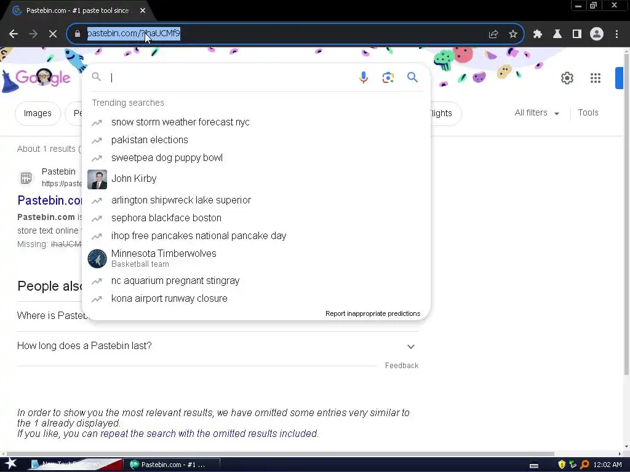Viewport: 630px width, 472px height.
Task: Click the keyboard tray icon
Action: (x=534, y=465)
